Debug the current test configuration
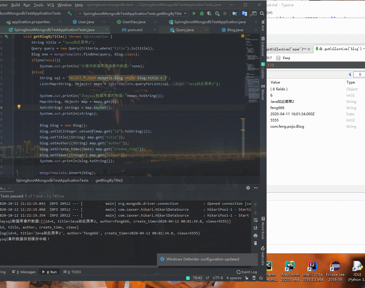365x288 pixels. pos(201,13)
